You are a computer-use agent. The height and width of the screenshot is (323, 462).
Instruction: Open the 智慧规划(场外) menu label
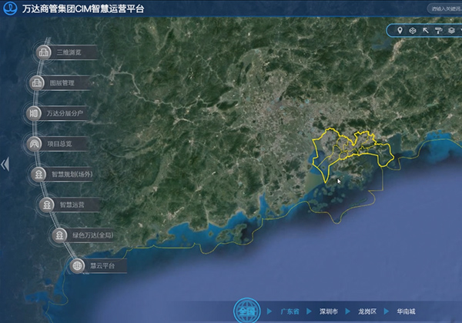point(72,175)
